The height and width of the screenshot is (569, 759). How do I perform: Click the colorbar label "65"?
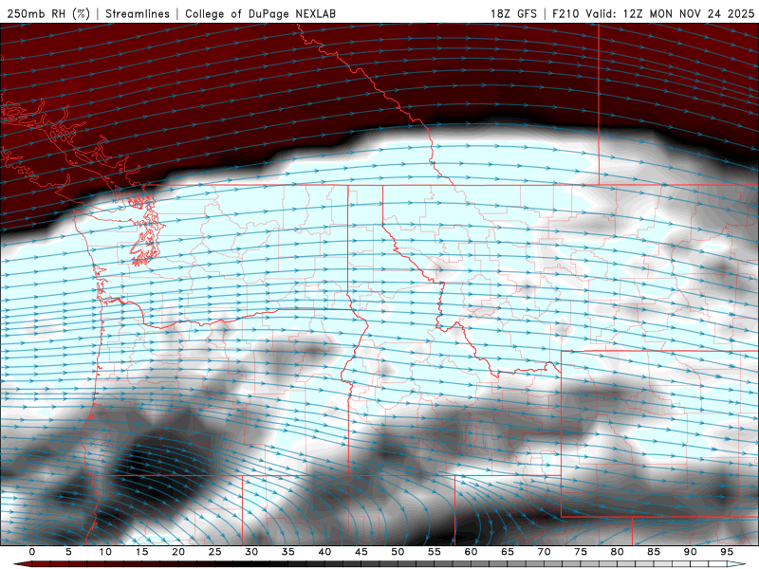point(508,552)
